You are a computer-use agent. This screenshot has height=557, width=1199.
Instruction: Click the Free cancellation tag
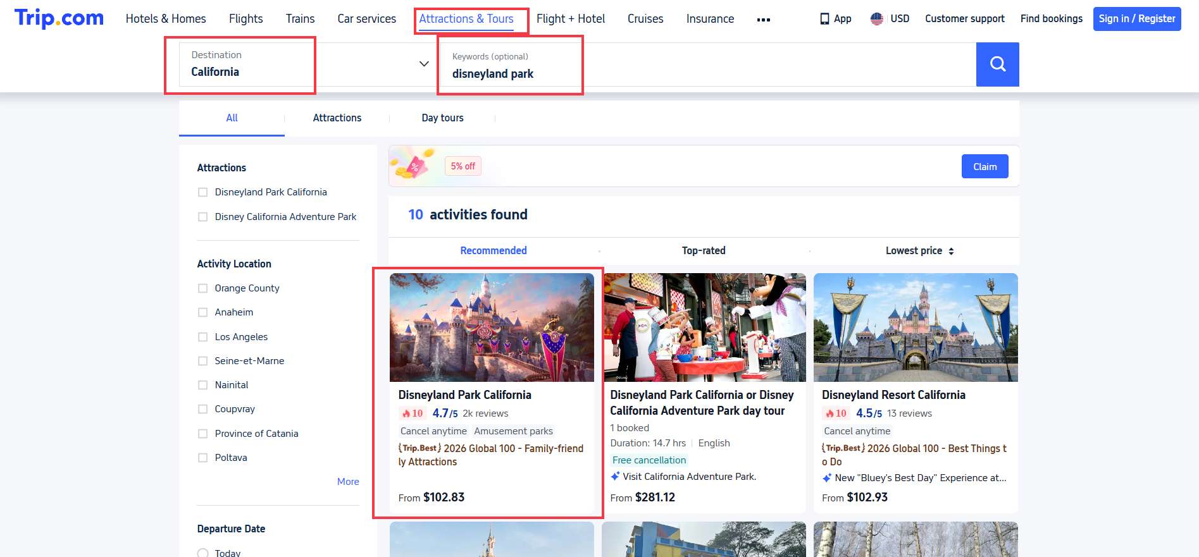tap(649, 460)
